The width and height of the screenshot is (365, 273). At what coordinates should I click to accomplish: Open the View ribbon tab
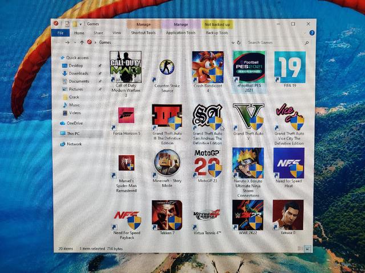point(116,33)
